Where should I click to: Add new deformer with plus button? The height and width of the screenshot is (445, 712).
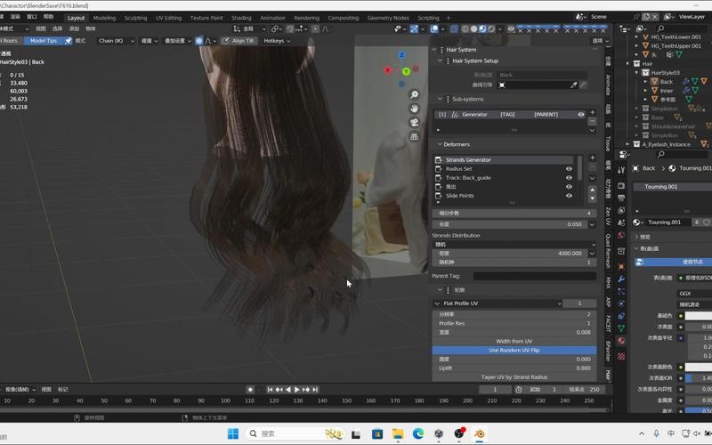(x=592, y=158)
